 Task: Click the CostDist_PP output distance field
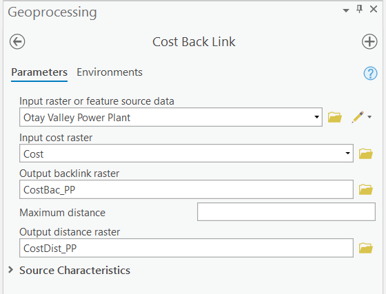[186, 248]
